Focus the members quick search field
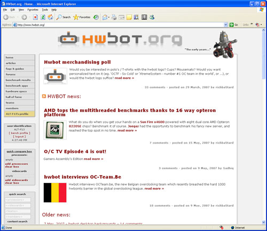 (18, 217)
